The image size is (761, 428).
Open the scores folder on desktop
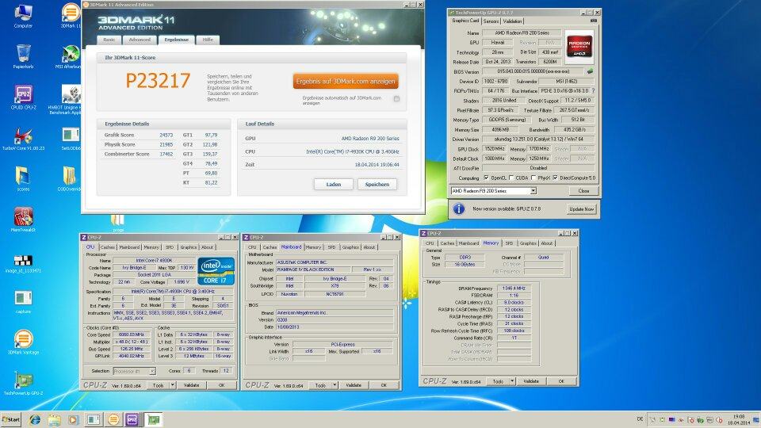coord(23,178)
